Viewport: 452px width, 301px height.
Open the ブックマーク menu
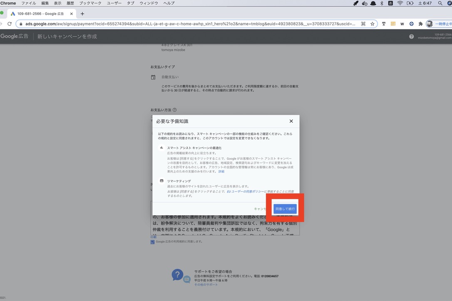90,3
